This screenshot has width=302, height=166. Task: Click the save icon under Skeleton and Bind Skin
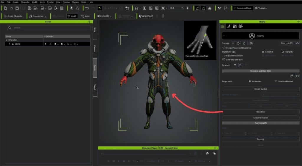click(292, 76)
